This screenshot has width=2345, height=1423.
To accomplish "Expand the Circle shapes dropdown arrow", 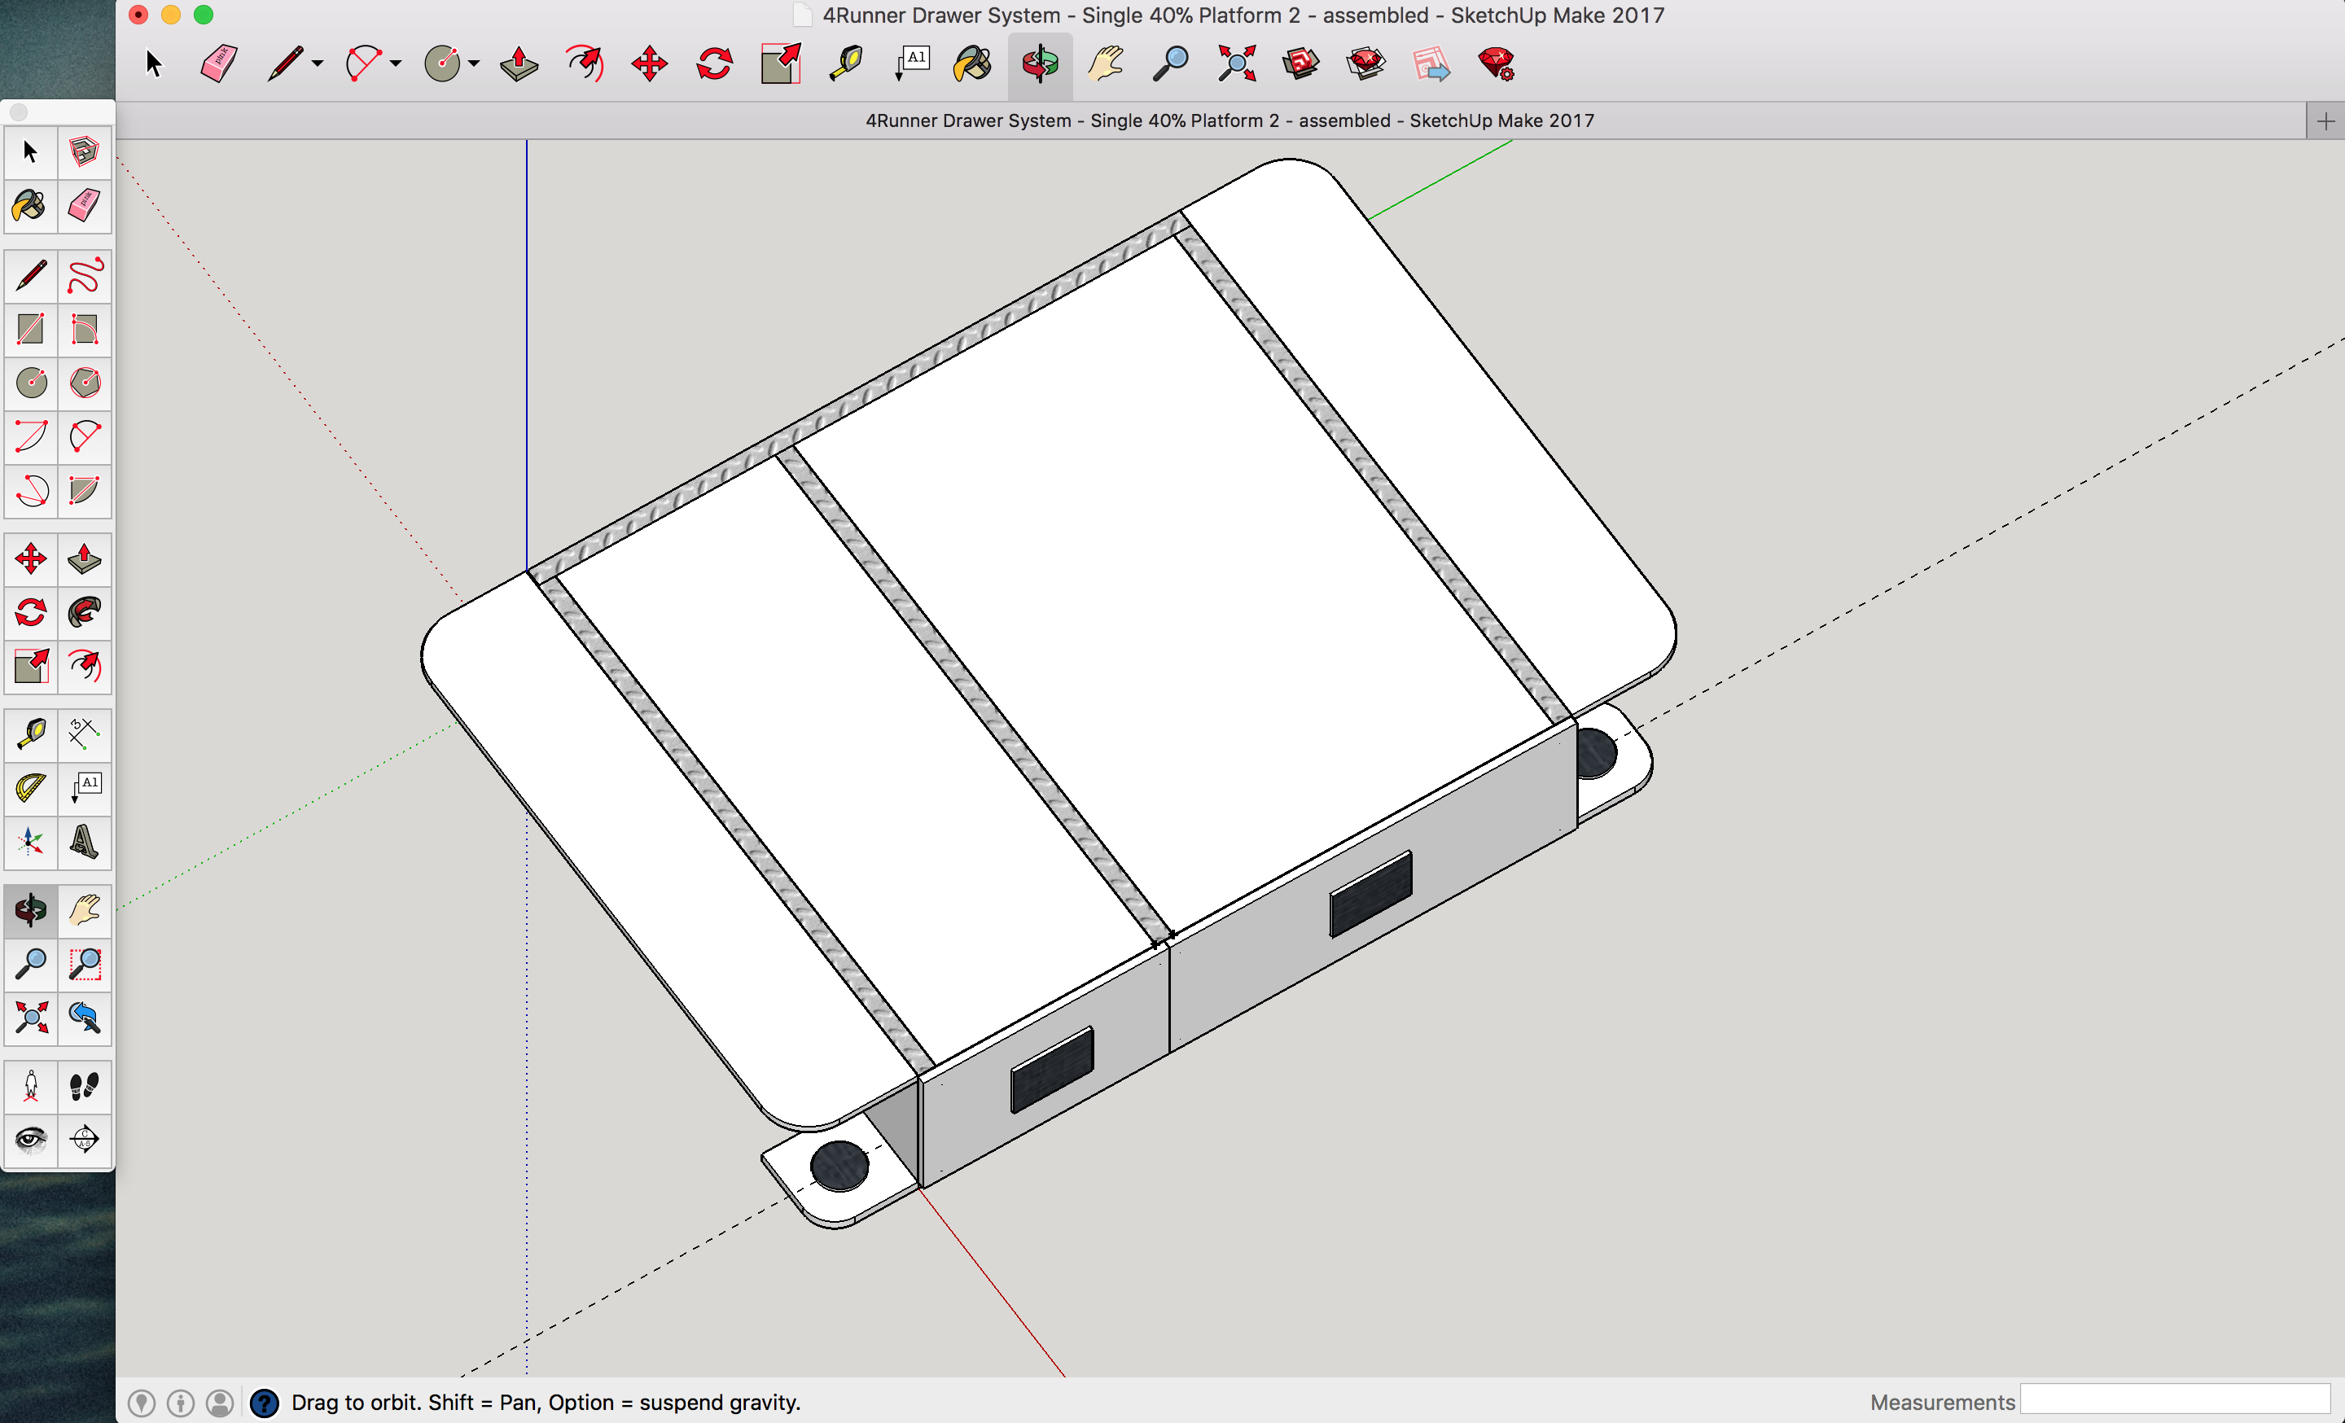I will coord(474,63).
